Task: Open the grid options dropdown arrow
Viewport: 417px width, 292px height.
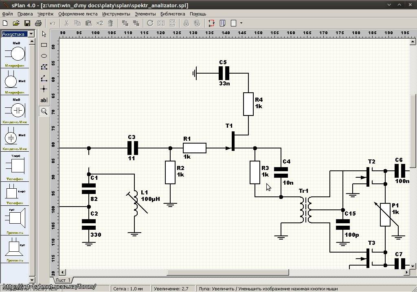Action: tap(241, 23)
